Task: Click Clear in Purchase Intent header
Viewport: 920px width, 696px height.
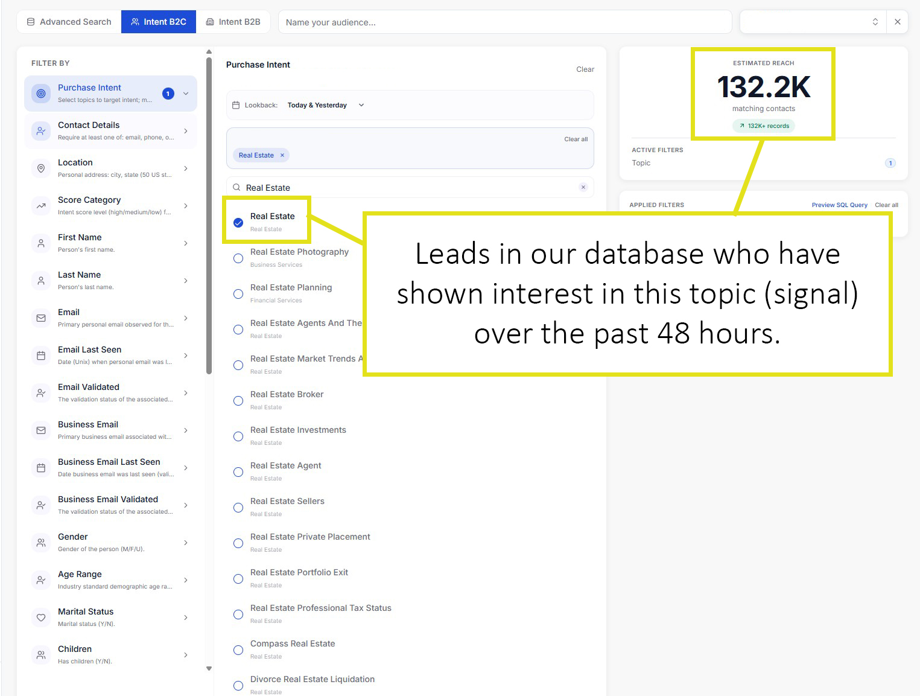Action: 585,69
